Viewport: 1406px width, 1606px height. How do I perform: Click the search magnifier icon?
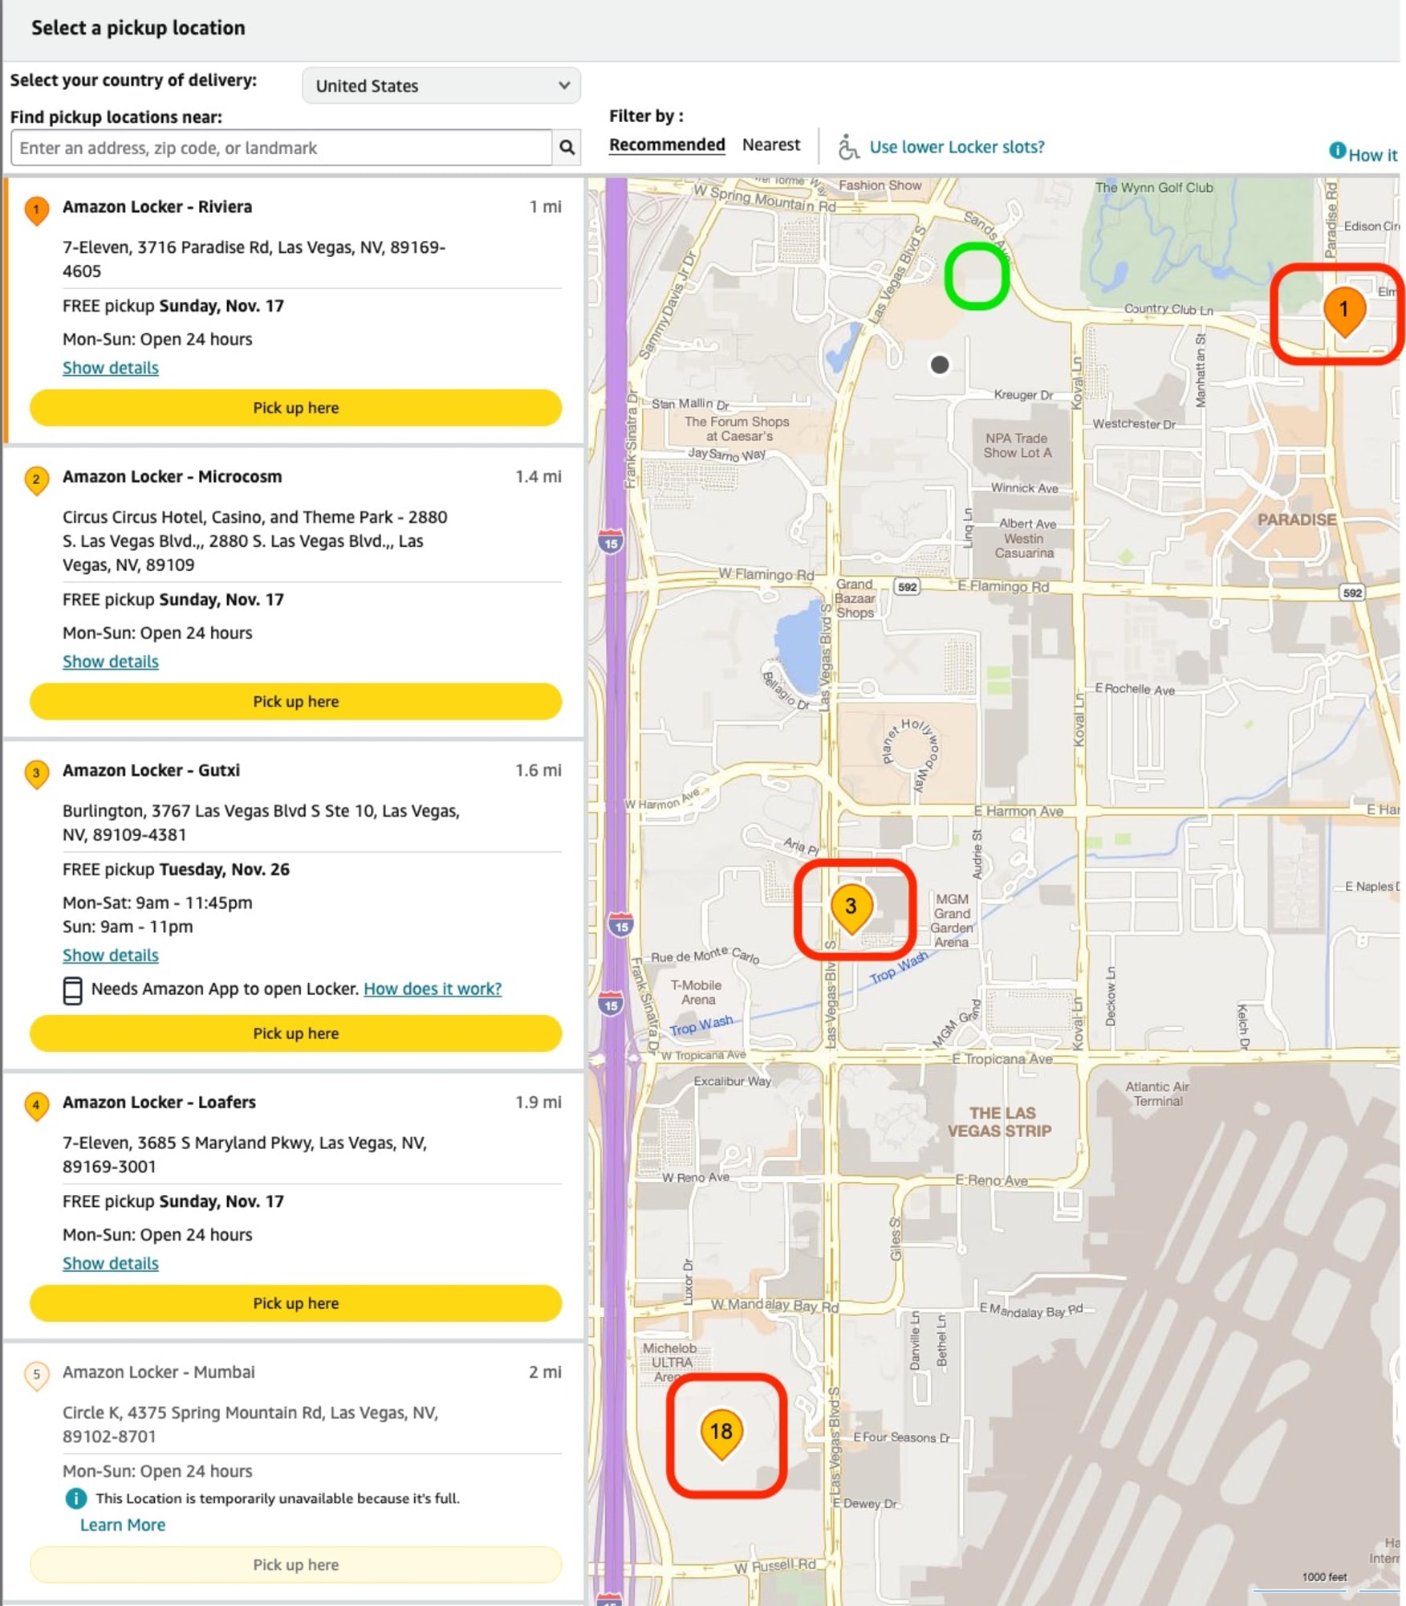point(567,148)
